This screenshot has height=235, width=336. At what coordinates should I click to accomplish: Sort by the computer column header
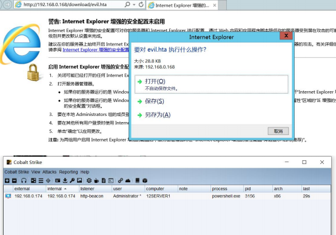pos(161,189)
